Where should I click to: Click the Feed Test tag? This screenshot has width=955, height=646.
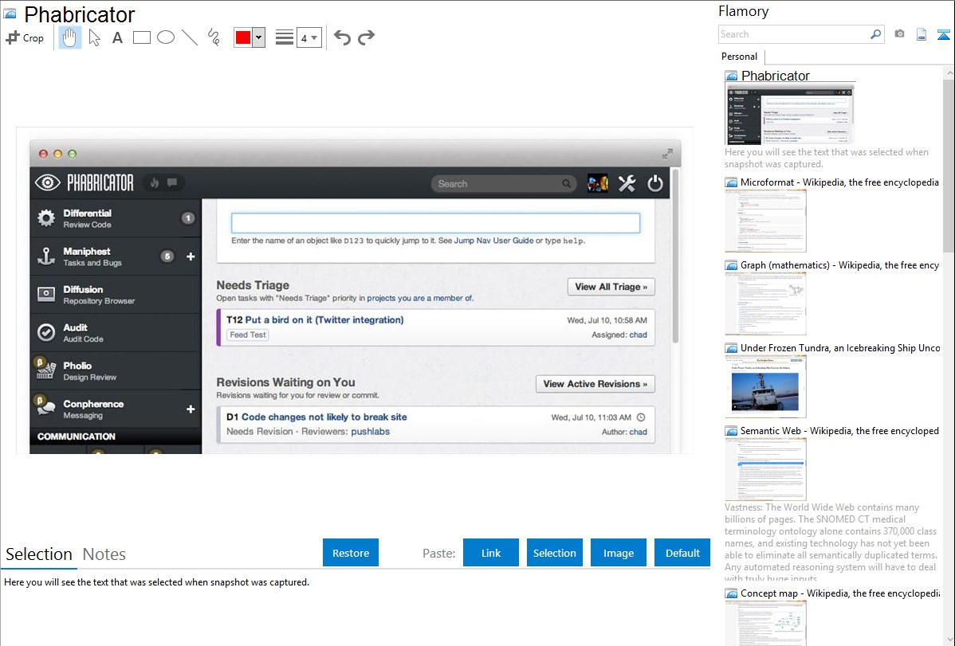click(248, 335)
